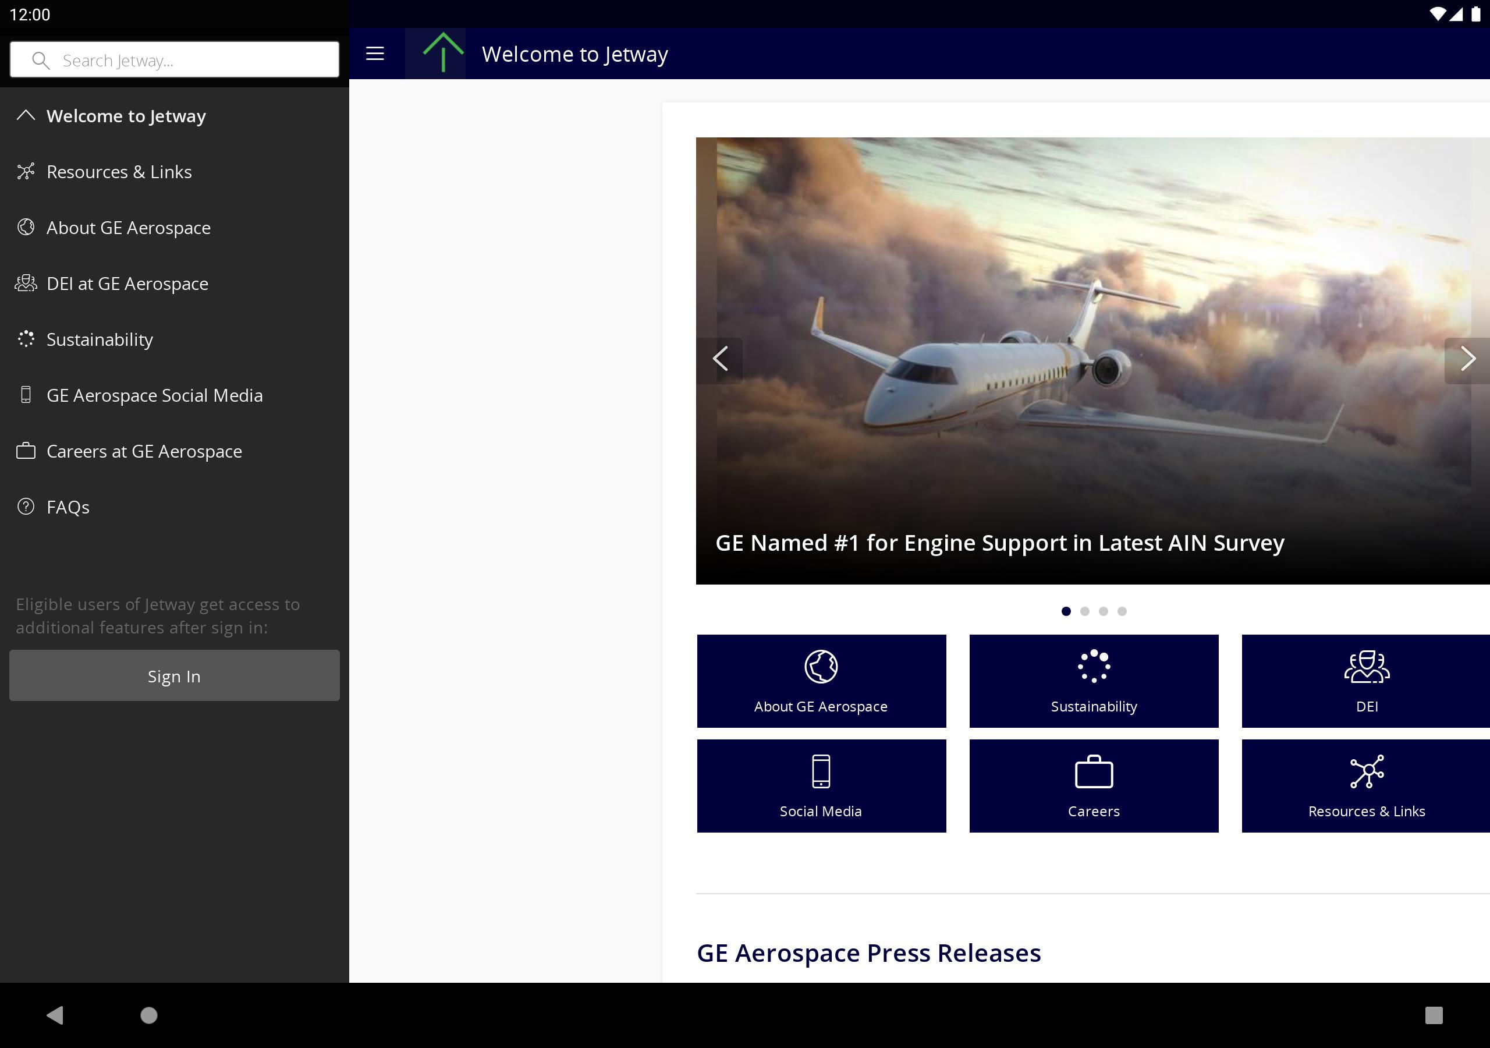Tap the 12:00 status bar clock

[30, 15]
